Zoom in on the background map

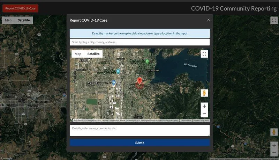pos(274,145)
